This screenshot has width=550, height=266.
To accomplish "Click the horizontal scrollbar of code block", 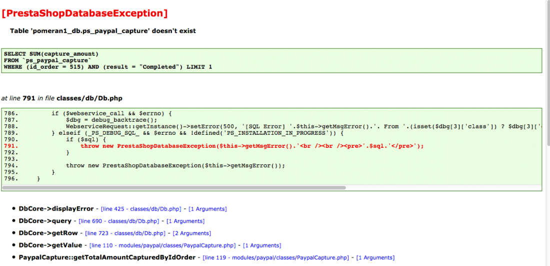I will click(x=174, y=188).
